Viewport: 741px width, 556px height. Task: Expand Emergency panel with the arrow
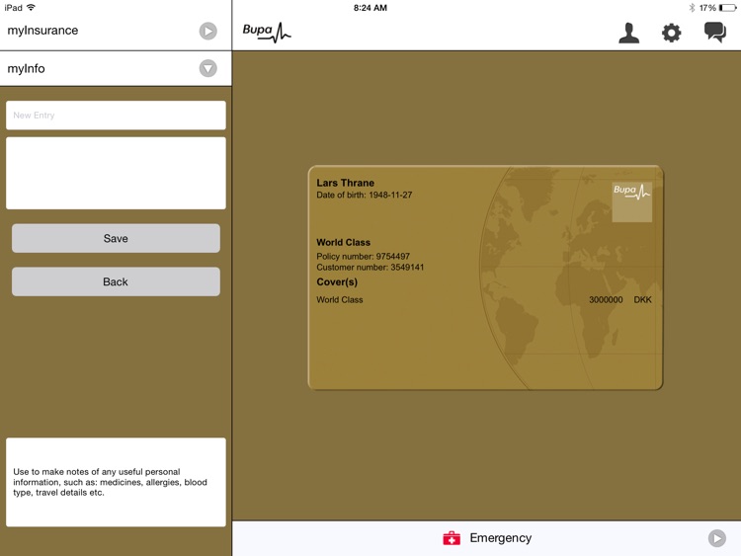click(x=717, y=538)
